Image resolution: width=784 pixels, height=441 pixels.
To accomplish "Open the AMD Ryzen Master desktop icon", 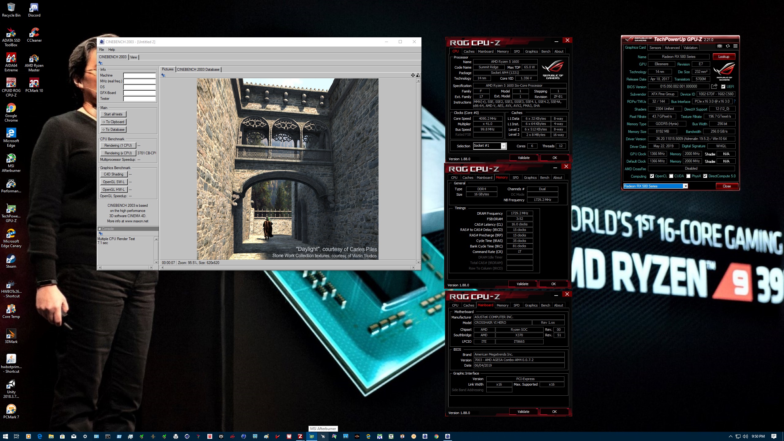I will 34,62.
